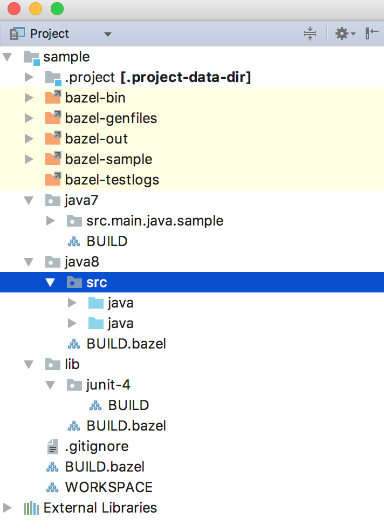The width and height of the screenshot is (384, 532).
Task: Expand the .project node
Action: coord(29,77)
